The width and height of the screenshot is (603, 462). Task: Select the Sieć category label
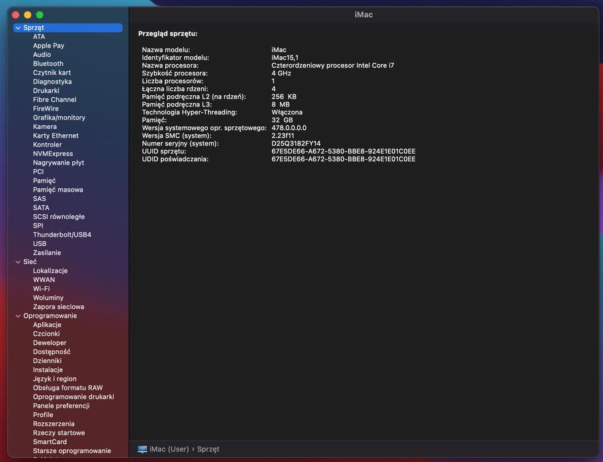30,262
